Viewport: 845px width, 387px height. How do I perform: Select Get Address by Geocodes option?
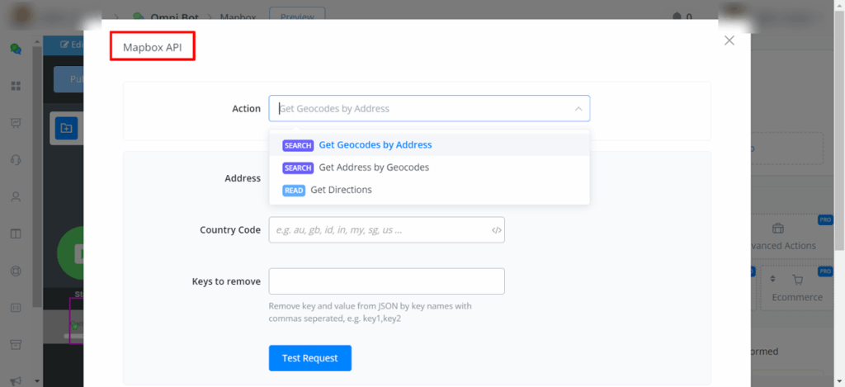(373, 168)
